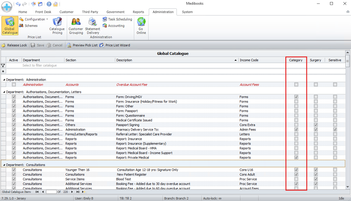Open Accounting in ribbon
Viewport: 351px width, 201px height.
click(113, 26)
